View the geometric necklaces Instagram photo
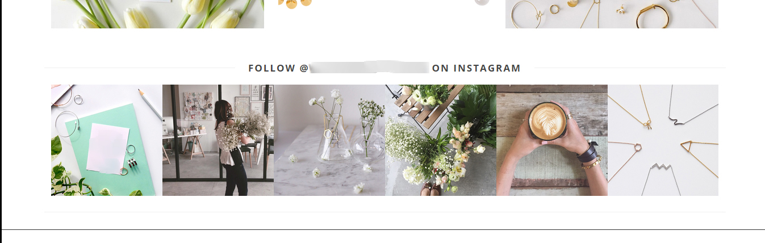Image resolution: width=765 pixels, height=243 pixels. (663, 140)
